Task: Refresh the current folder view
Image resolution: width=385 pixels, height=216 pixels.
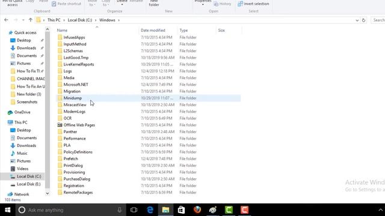Action: (x=363, y=20)
